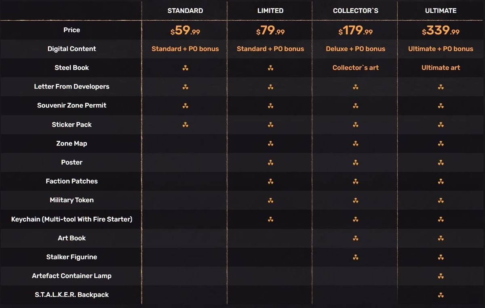Click the Ultimate S.T.A.L.K.E.R. Backpack radiation icon
Image resolution: width=485 pixels, height=308 pixels.
click(x=441, y=295)
